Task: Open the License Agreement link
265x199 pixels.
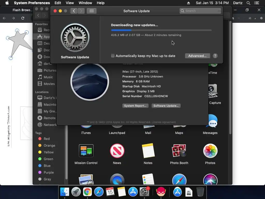Action: click(x=164, y=122)
